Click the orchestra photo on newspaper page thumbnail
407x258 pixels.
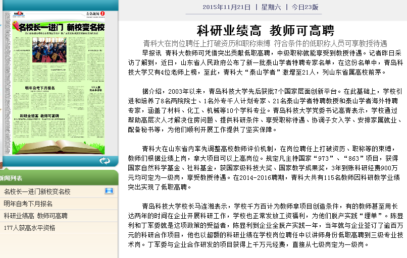tap(49, 50)
